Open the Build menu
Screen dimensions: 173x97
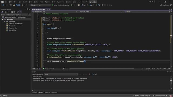31,2
